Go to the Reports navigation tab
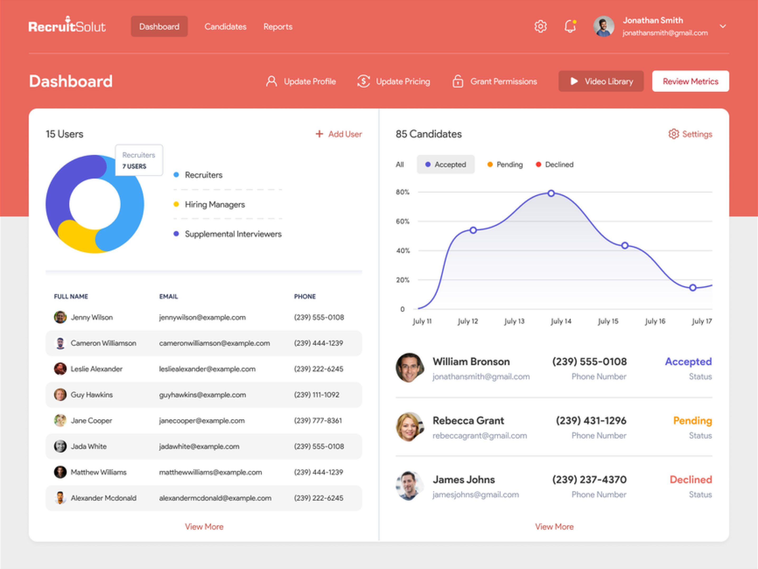The image size is (758, 569). tap(277, 27)
